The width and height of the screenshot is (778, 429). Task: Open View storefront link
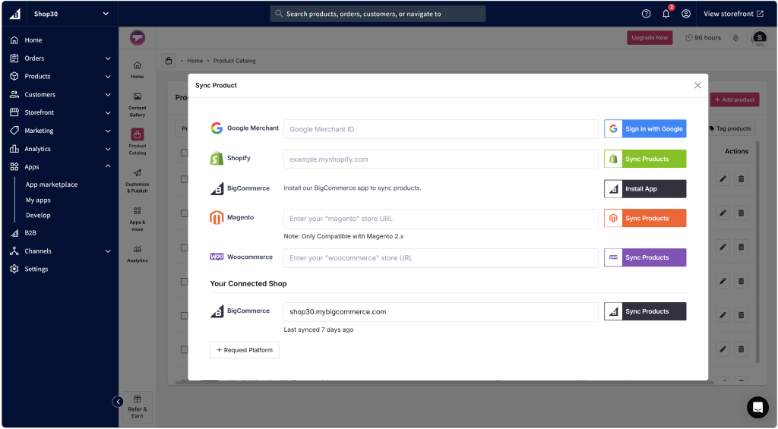733,14
